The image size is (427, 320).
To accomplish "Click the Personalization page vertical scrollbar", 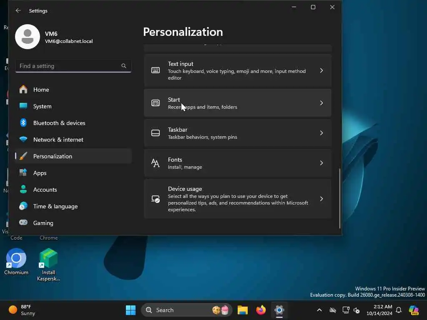I will click(339, 199).
